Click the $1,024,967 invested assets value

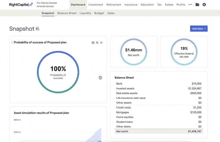point(195,88)
